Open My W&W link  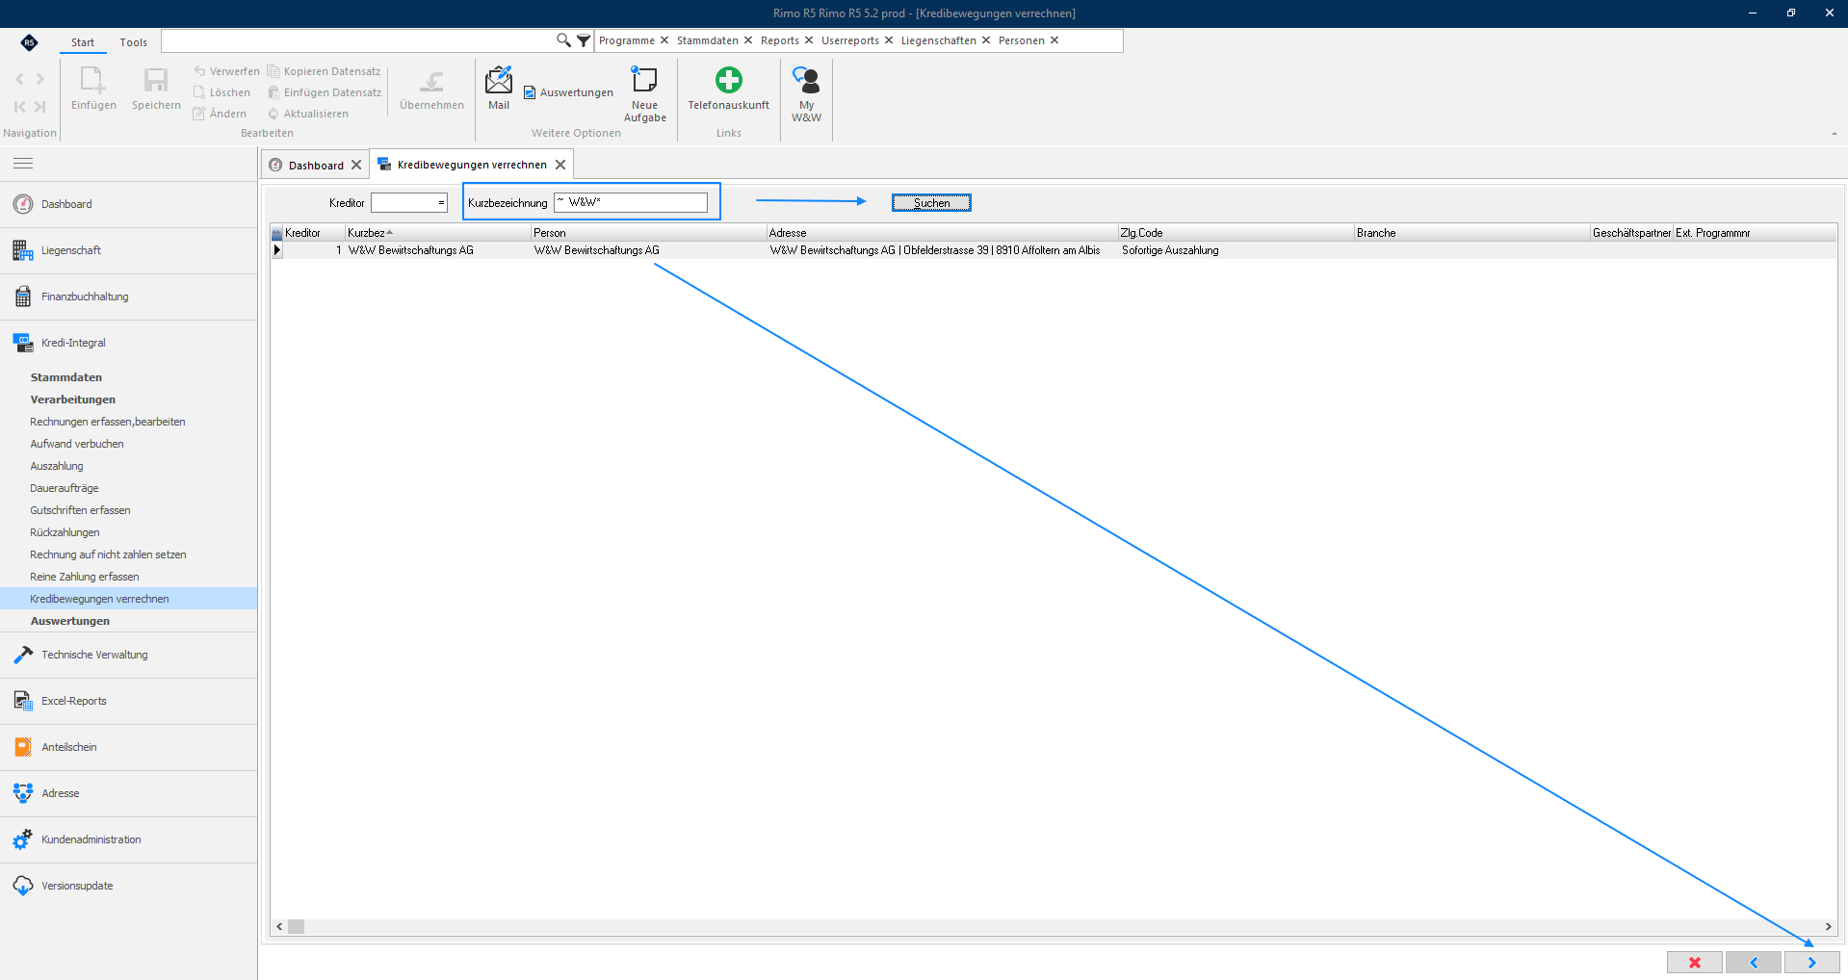(x=806, y=93)
